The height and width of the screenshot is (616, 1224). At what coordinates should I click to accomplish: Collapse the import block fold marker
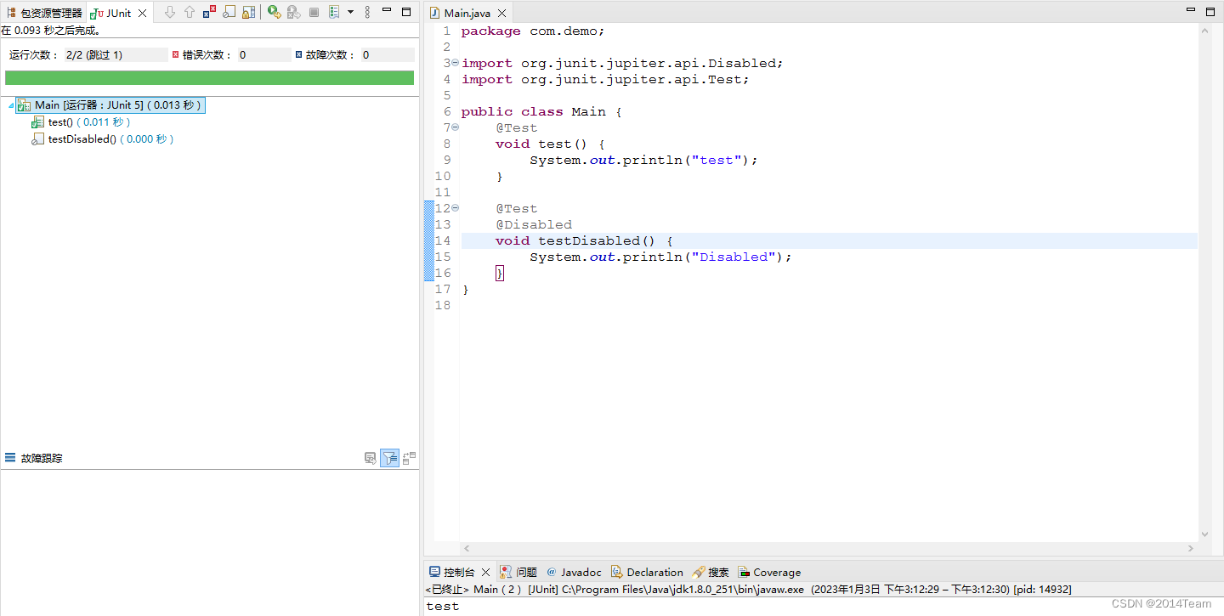tap(455, 63)
